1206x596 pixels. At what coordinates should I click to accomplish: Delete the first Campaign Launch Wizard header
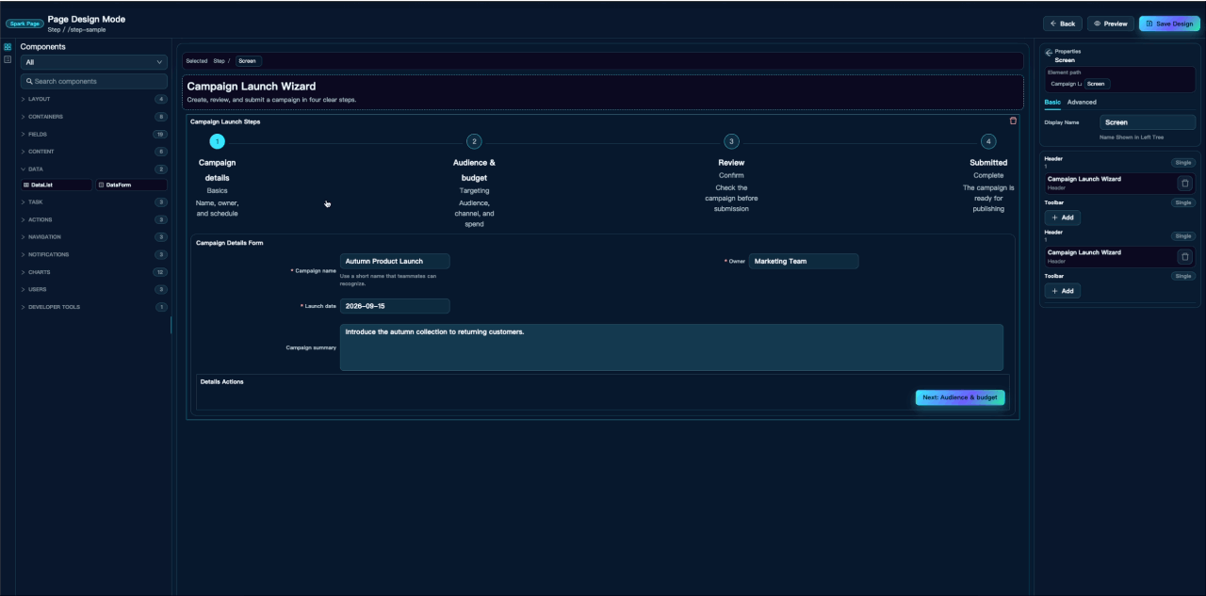coord(1185,184)
